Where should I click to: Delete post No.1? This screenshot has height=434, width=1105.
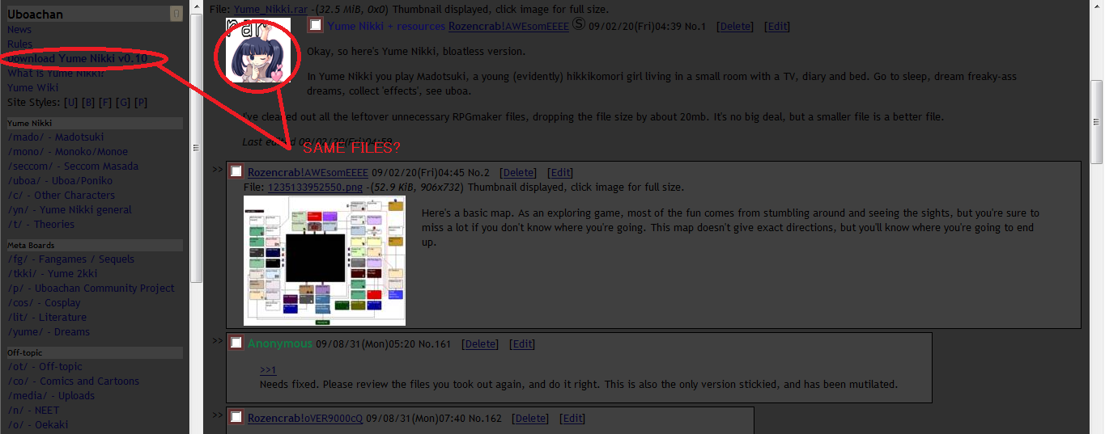point(735,27)
